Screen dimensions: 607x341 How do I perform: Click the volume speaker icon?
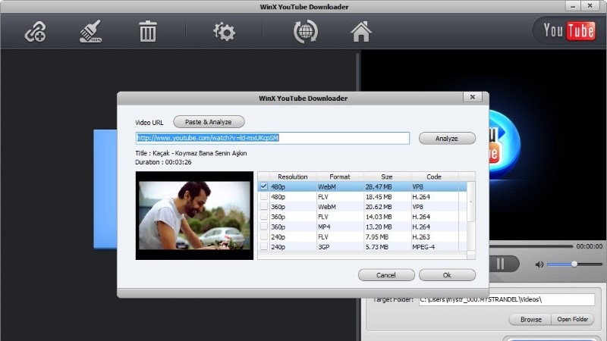pyautogui.click(x=539, y=264)
